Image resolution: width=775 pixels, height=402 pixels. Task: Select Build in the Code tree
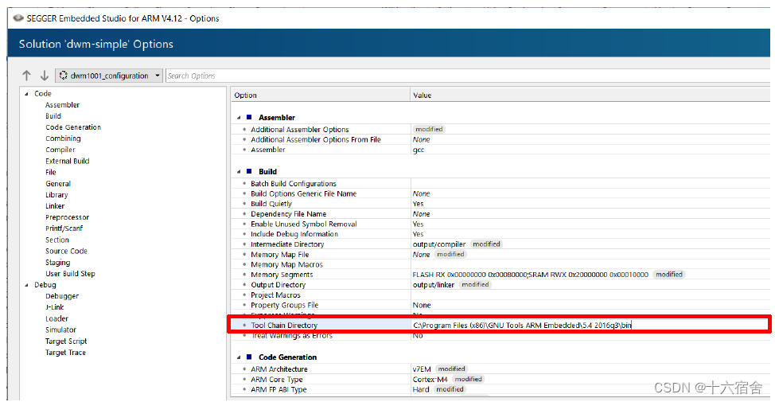53,116
